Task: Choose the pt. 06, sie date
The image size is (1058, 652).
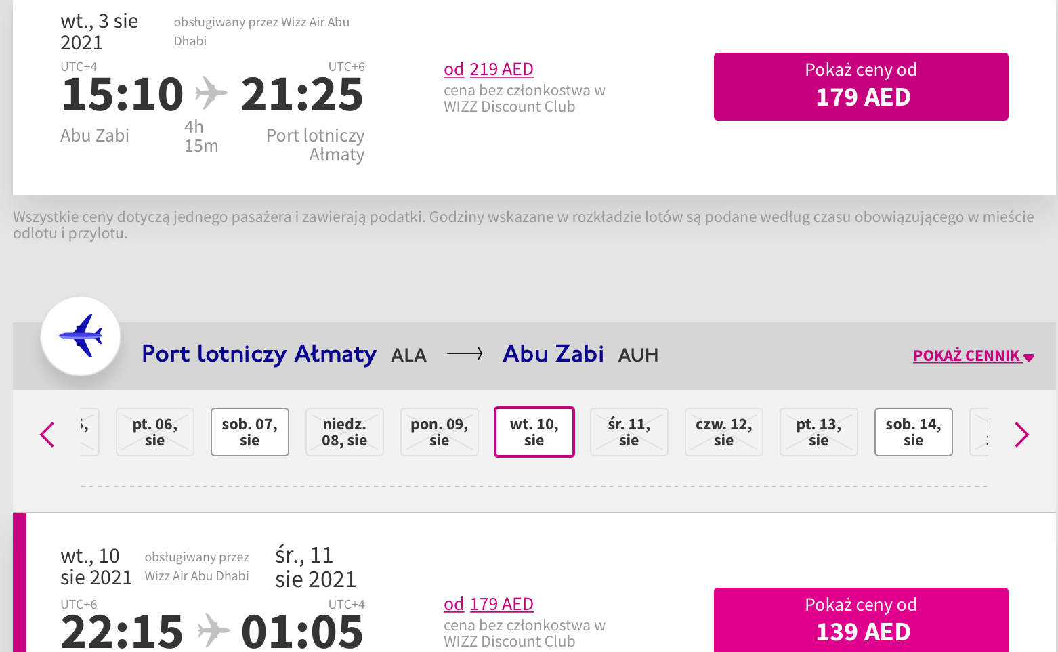Action: click(155, 432)
